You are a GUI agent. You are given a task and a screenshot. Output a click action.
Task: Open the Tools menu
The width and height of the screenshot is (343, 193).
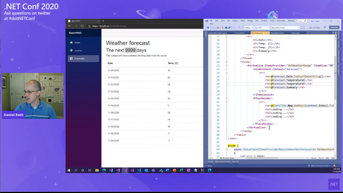click(272, 21)
